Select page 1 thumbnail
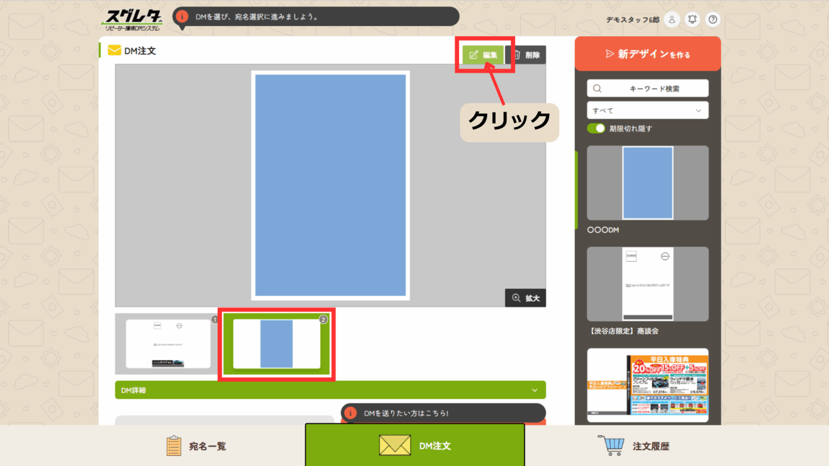The width and height of the screenshot is (829, 466). coord(167,343)
